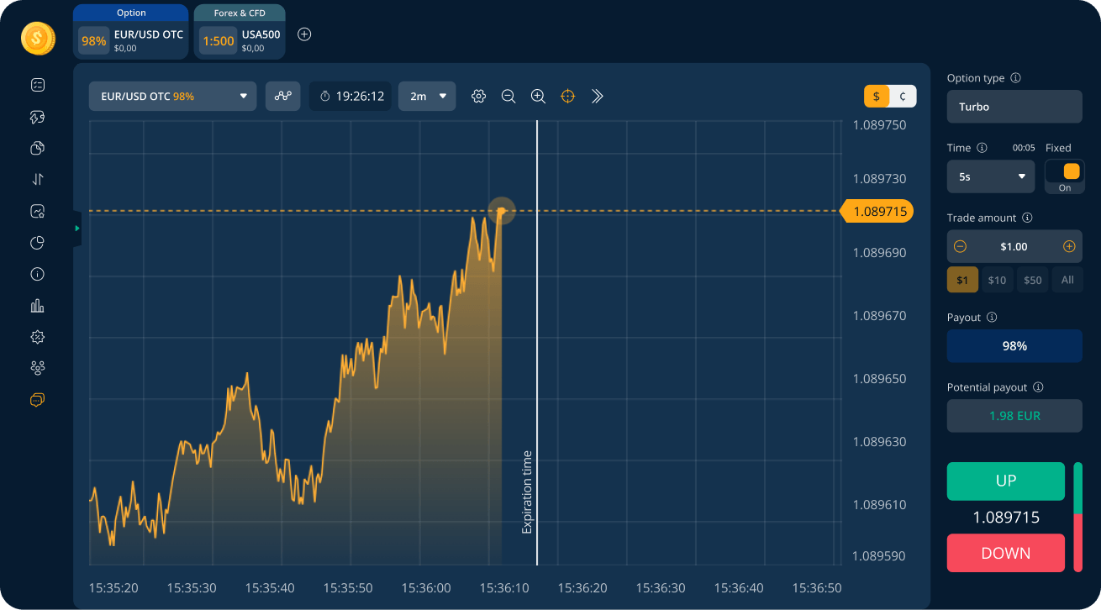The image size is (1101, 610).
Task: Click the gold coin logo
Action: pyautogui.click(x=38, y=39)
